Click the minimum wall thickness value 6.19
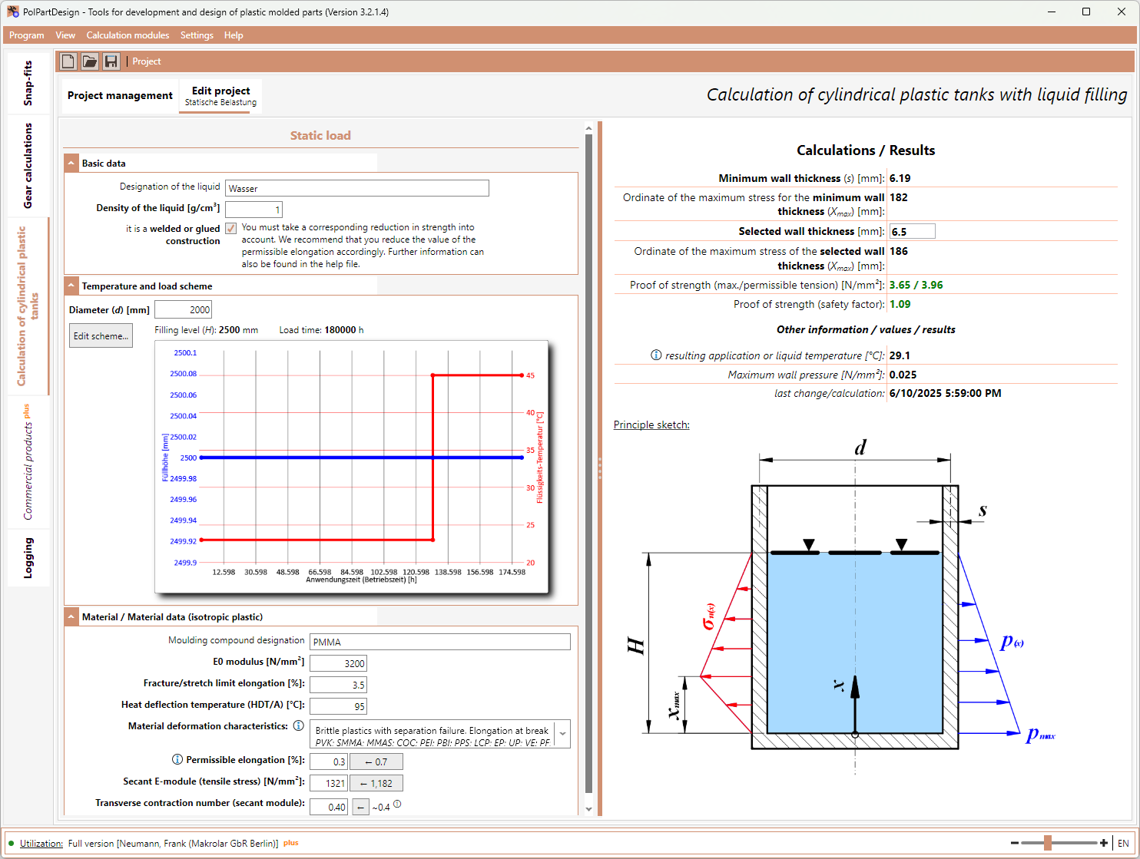 point(900,178)
